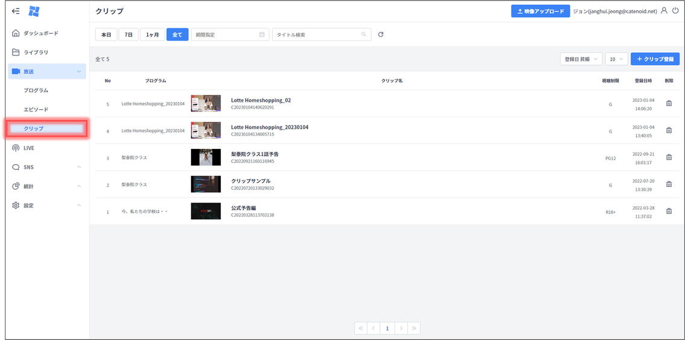This screenshot has width=685, height=340.
Task: Open the 登録日 昇順 sort dropdown
Action: (581, 59)
